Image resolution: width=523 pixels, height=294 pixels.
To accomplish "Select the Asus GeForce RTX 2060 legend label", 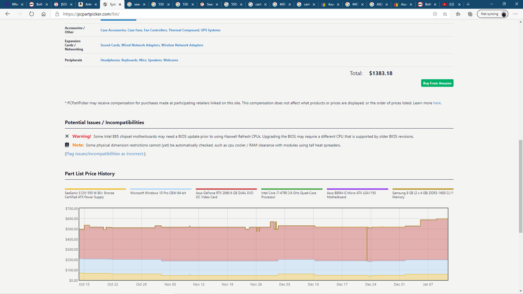I will tap(224, 195).
